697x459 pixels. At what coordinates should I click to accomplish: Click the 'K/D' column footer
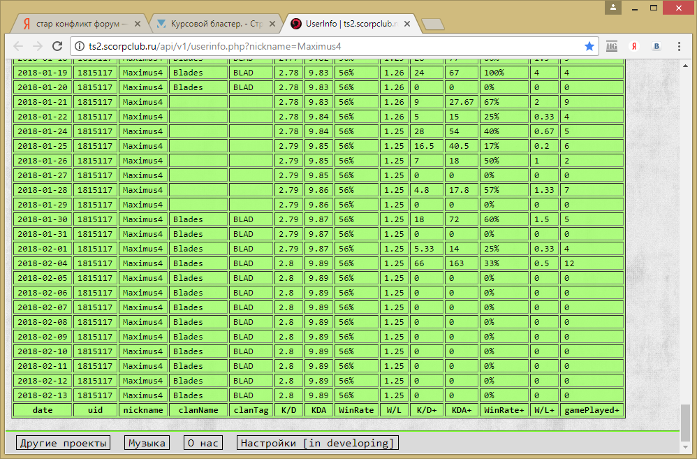point(289,410)
